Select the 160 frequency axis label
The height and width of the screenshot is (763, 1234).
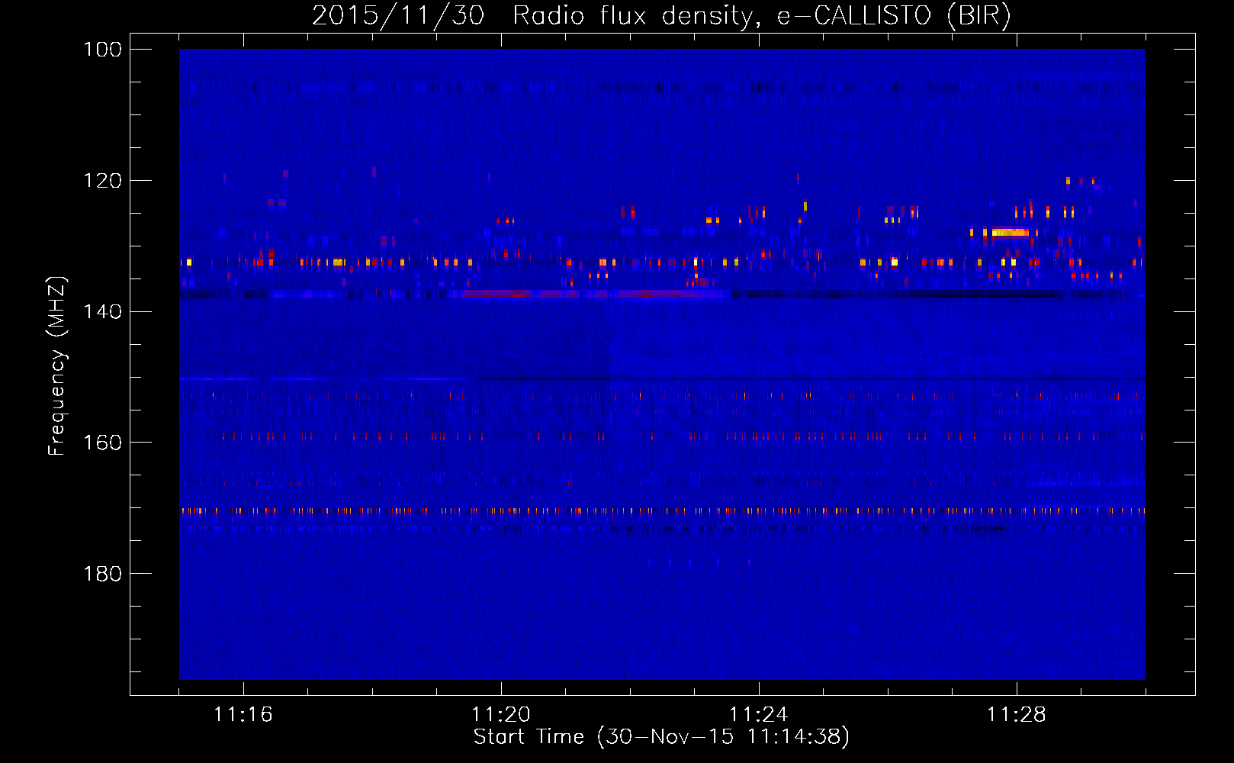[103, 443]
